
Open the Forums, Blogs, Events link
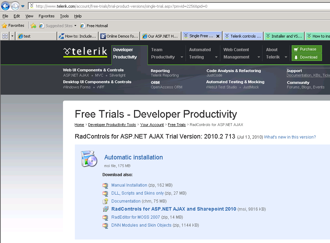coord(306,87)
